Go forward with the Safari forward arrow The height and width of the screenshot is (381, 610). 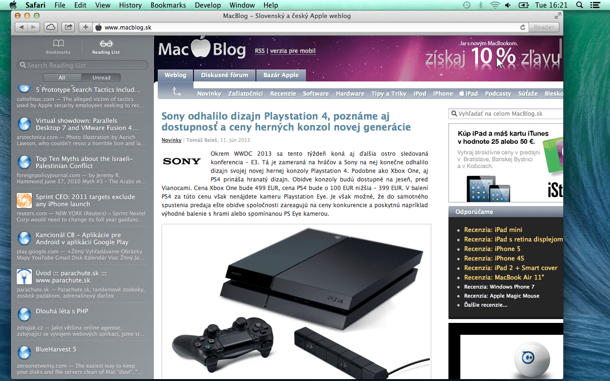[34, 27]
